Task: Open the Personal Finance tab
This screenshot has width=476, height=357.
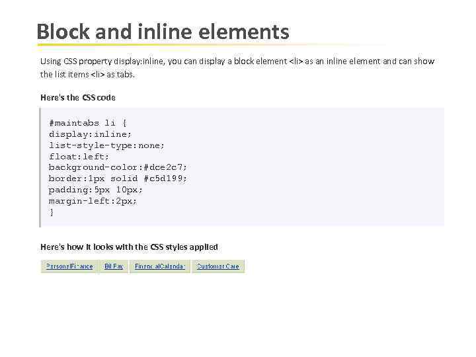Action: (69, 266)
